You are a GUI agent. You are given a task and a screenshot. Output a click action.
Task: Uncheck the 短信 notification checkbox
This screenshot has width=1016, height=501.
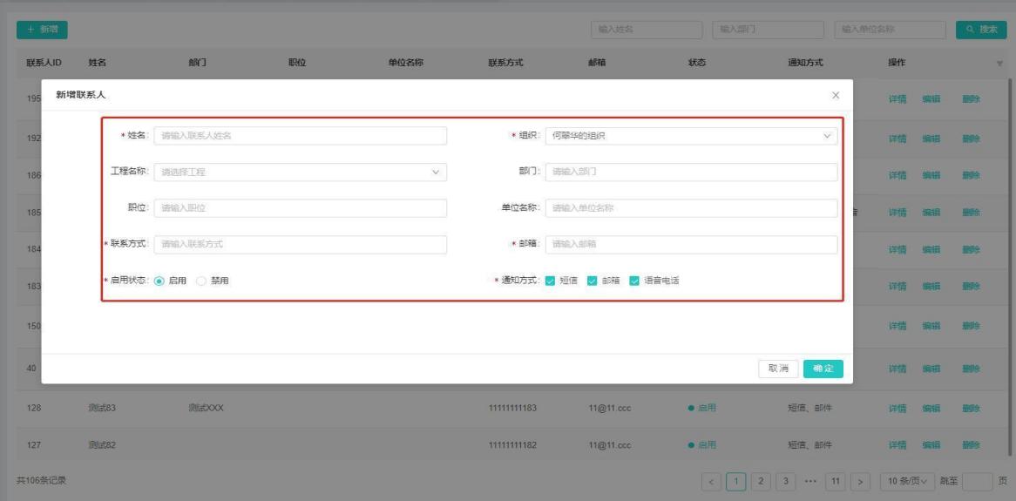[x=550, y=281]
